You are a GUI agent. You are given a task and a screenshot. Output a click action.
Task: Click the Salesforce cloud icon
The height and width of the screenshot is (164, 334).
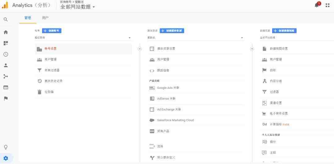152,120
